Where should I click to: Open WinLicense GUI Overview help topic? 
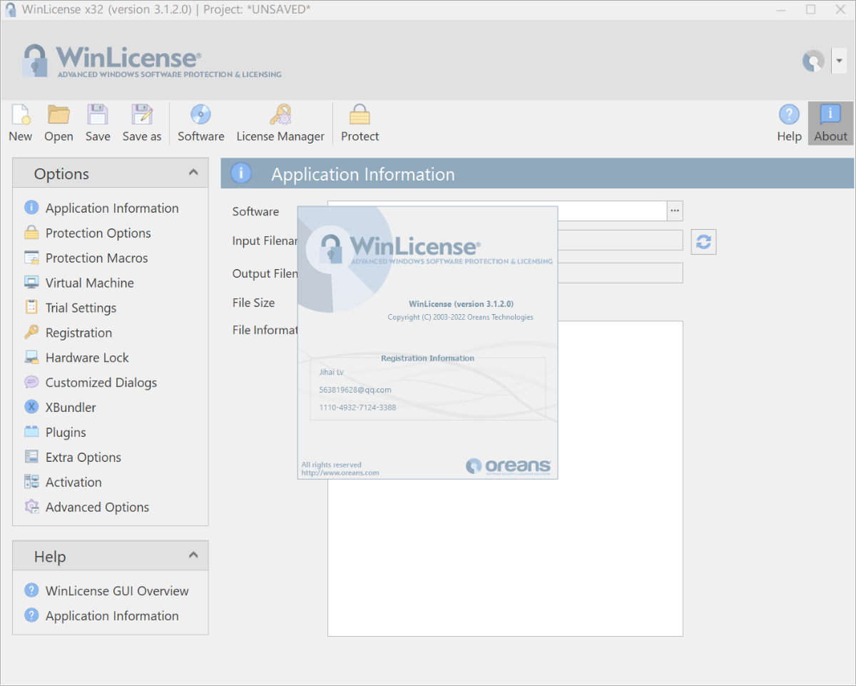117,592
